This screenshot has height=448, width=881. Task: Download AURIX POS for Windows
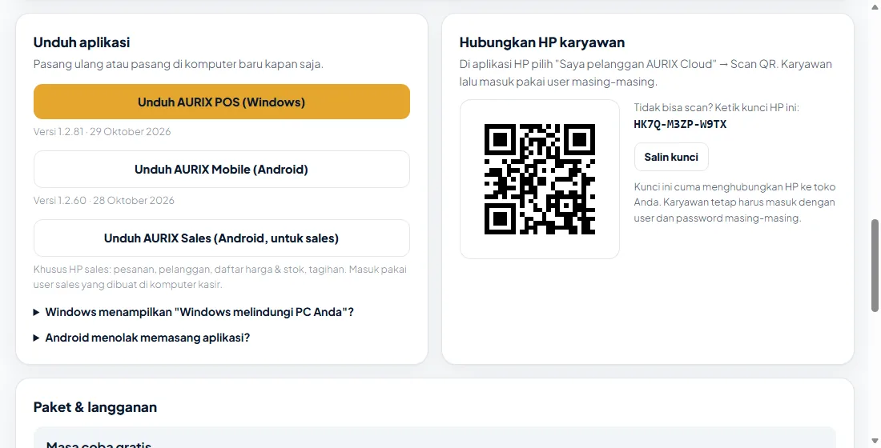(x=221, y=102)
